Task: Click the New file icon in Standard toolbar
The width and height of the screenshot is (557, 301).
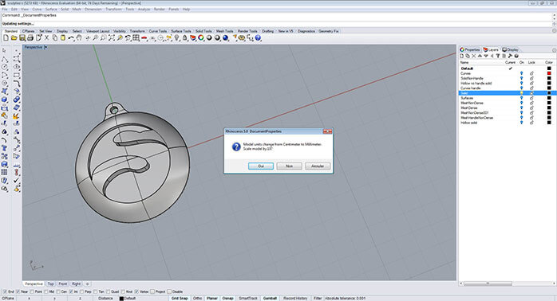Action: click(x=6, y=37)
